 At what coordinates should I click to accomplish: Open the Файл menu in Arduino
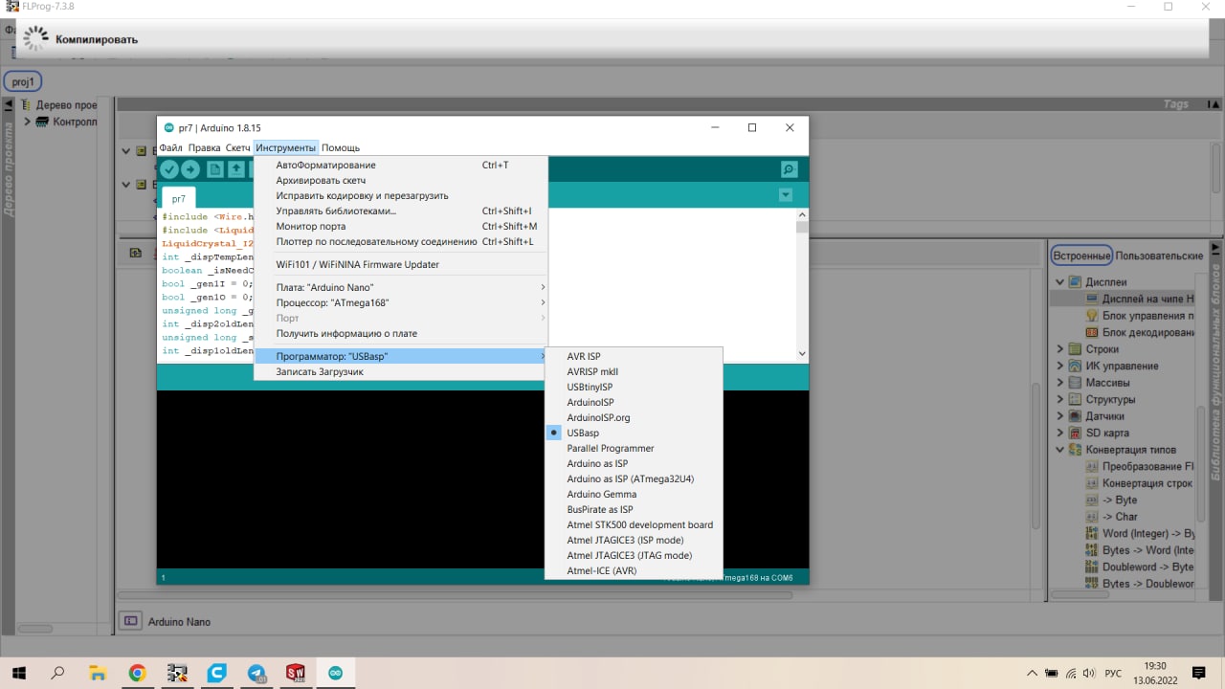coord(170,148)
